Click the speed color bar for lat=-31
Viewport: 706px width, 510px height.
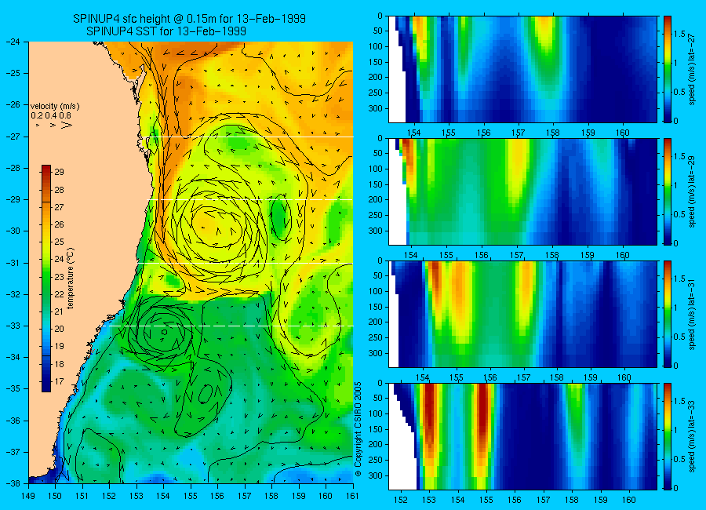click(668, 314)
